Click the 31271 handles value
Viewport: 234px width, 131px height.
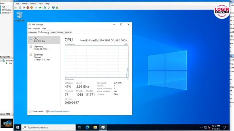point(90,95)
